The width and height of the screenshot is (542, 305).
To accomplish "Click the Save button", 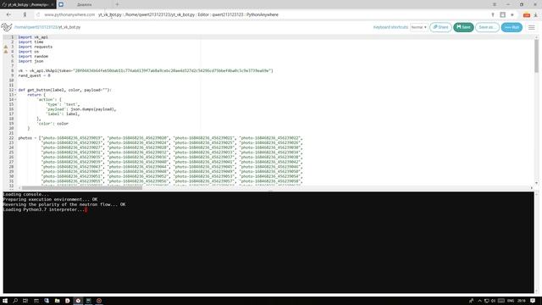I will [463, 27].
